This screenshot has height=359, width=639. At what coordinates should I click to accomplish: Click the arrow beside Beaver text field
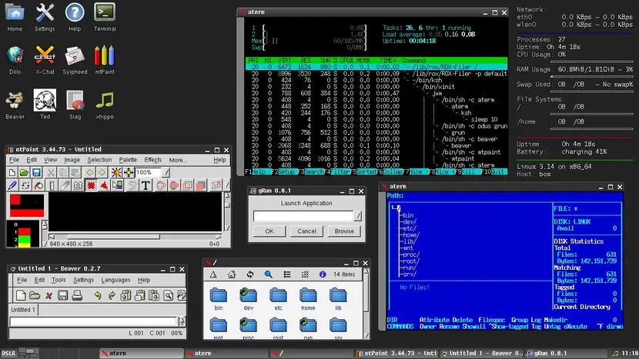tap(182, 321)
